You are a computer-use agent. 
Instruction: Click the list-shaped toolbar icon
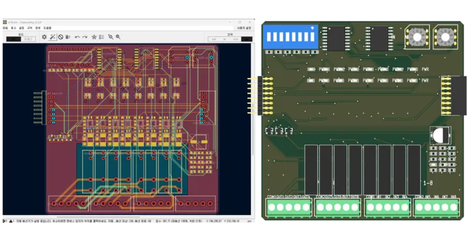click(102, 37)
